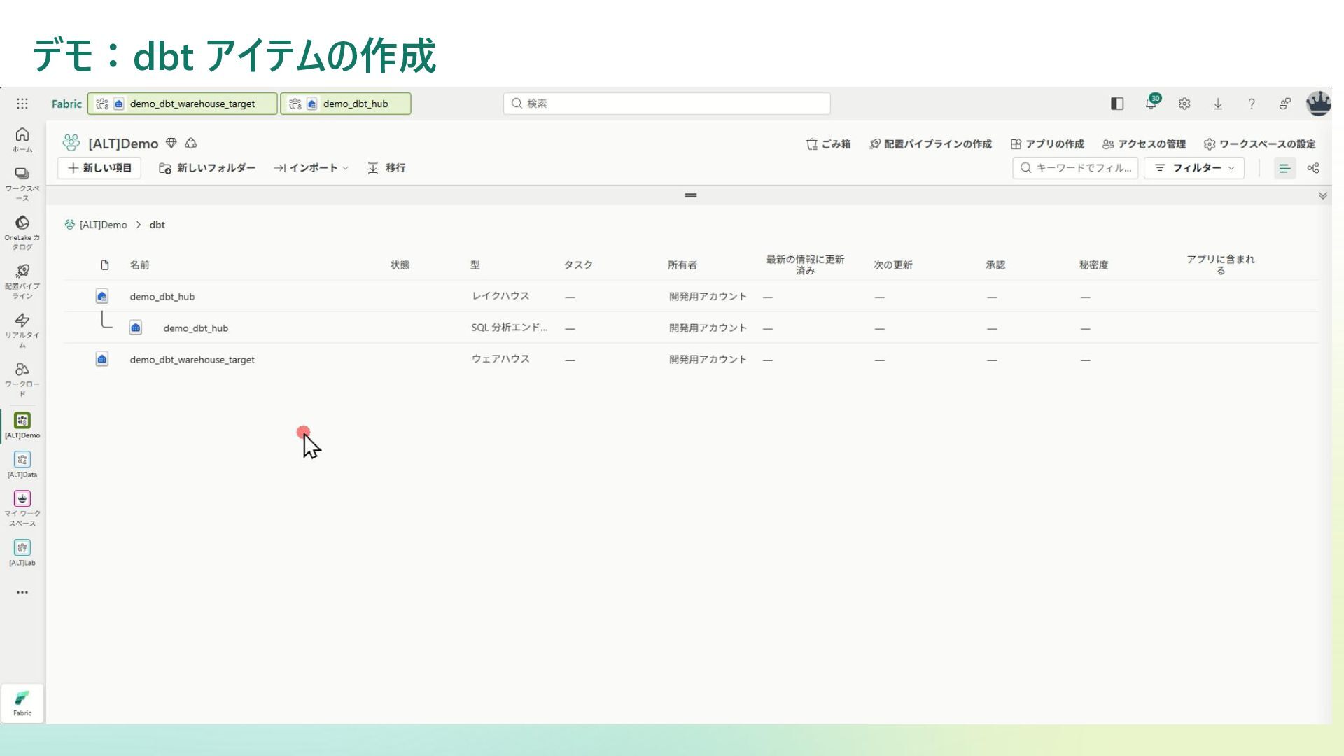Switch to the demo_dbt_warehouse_target tab

[x=183, y=104]
